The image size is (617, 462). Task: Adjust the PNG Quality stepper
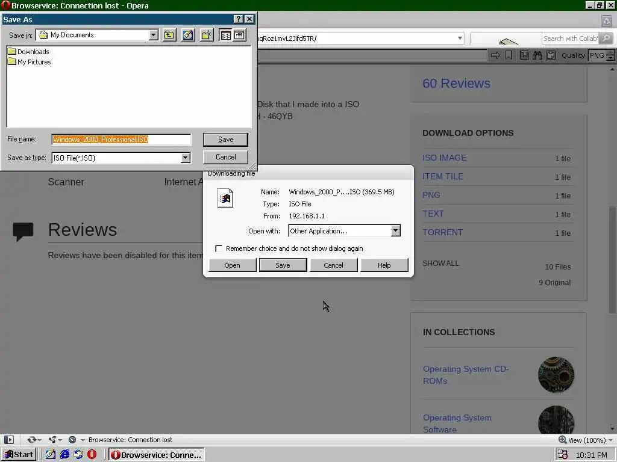[610, 55]
